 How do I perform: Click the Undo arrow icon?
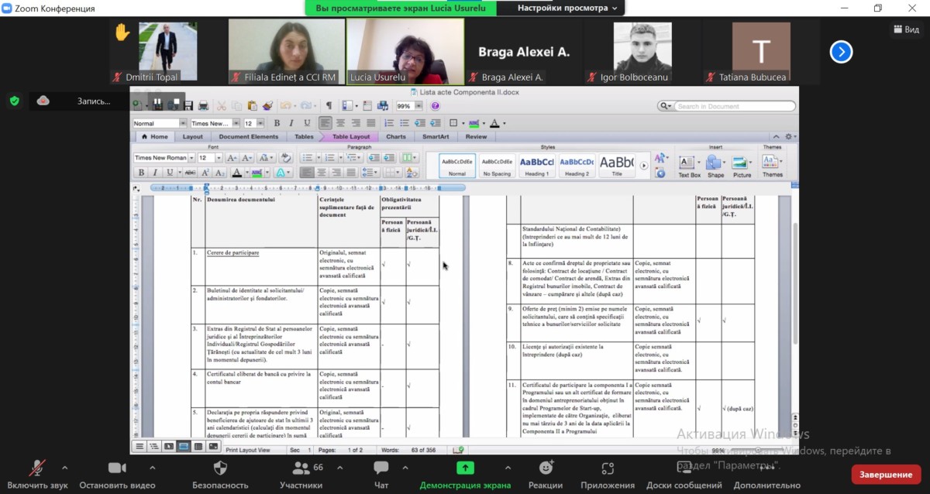tap(286, 105)
